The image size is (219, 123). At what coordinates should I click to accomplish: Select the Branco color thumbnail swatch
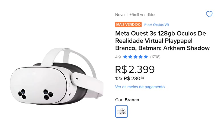pos(121,111)
